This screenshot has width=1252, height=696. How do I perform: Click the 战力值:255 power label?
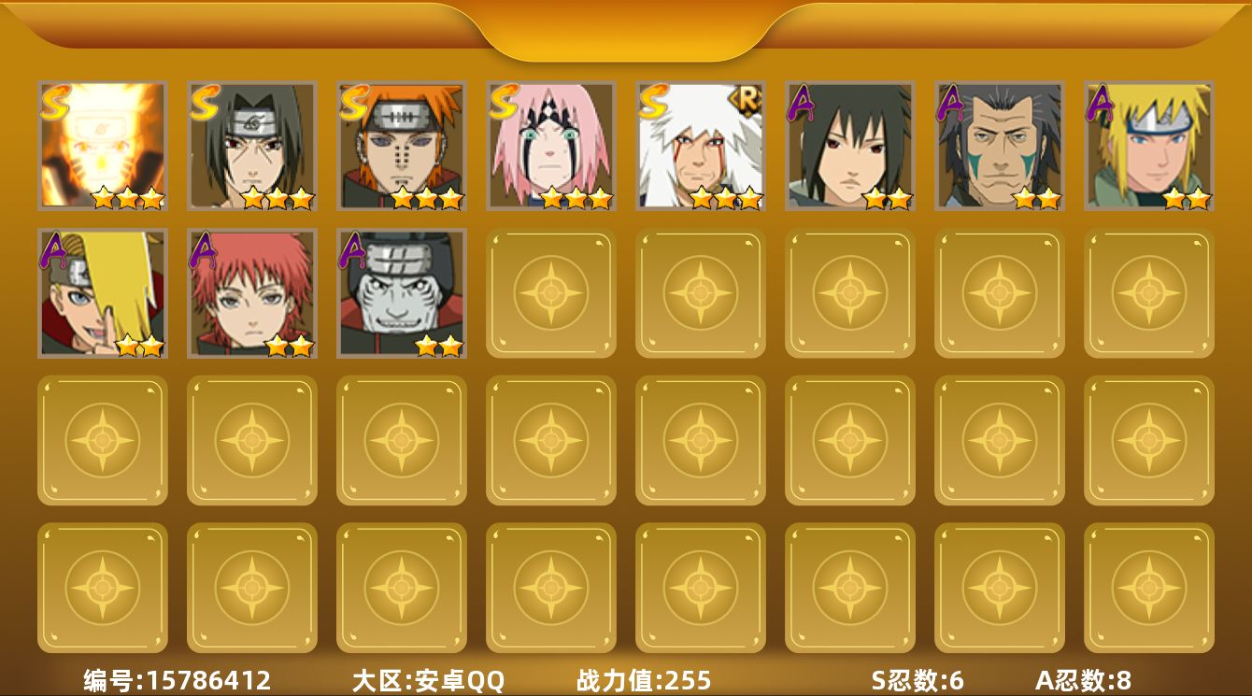pos(644,680)
